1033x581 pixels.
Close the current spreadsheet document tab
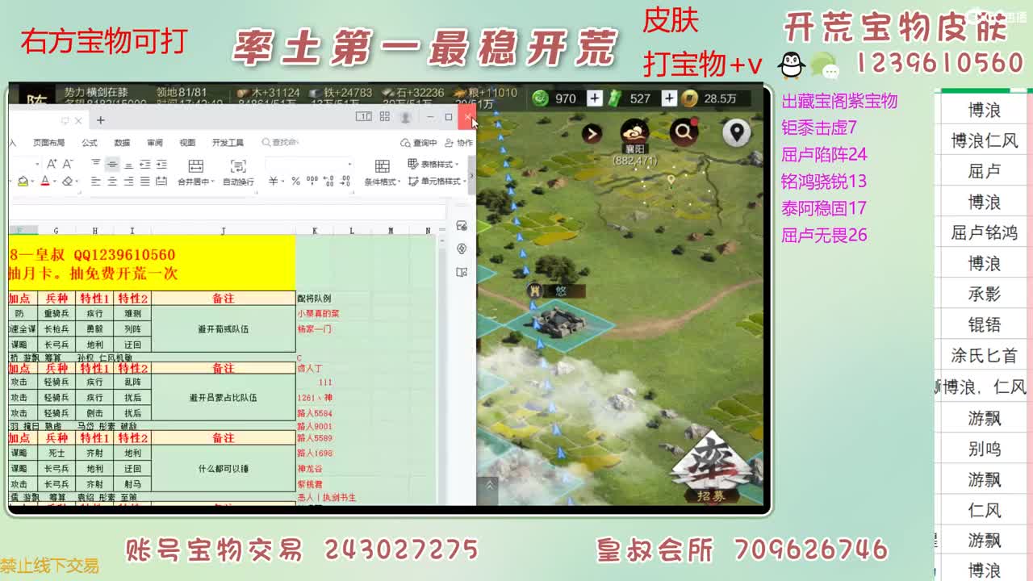point(78,120)
